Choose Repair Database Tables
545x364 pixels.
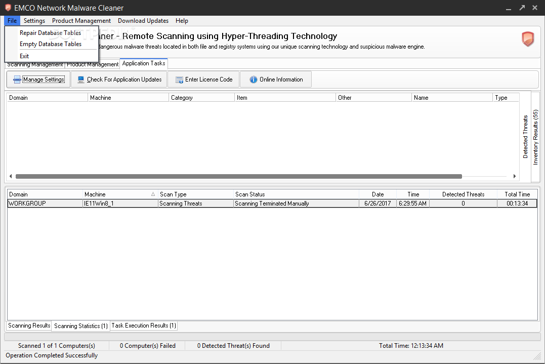coord(52,33)
